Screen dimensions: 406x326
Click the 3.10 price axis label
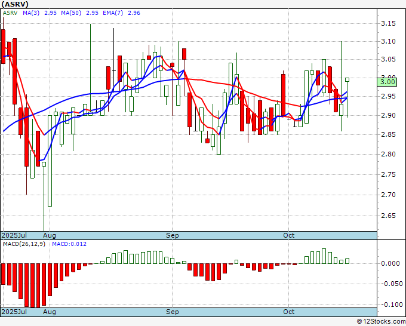389,41
